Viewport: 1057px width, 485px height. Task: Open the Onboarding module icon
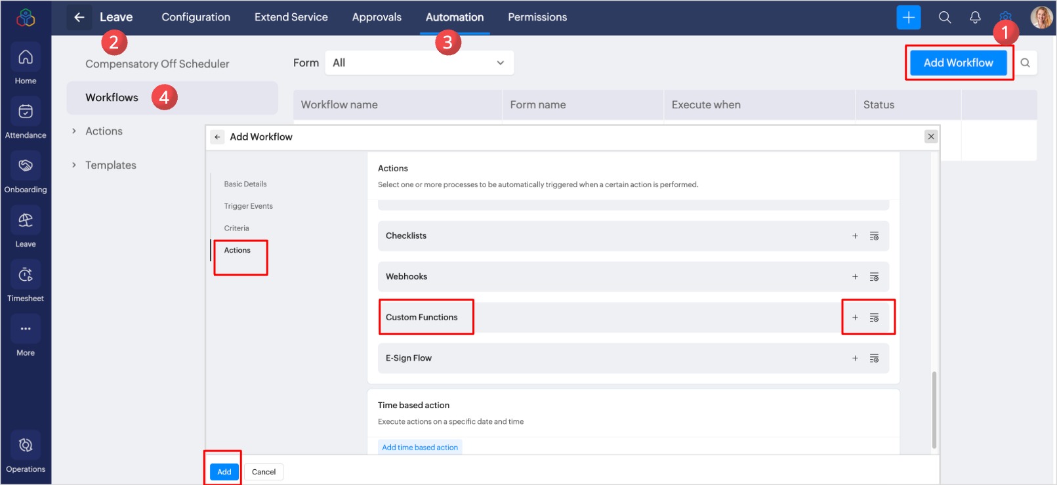coord(26,166)
